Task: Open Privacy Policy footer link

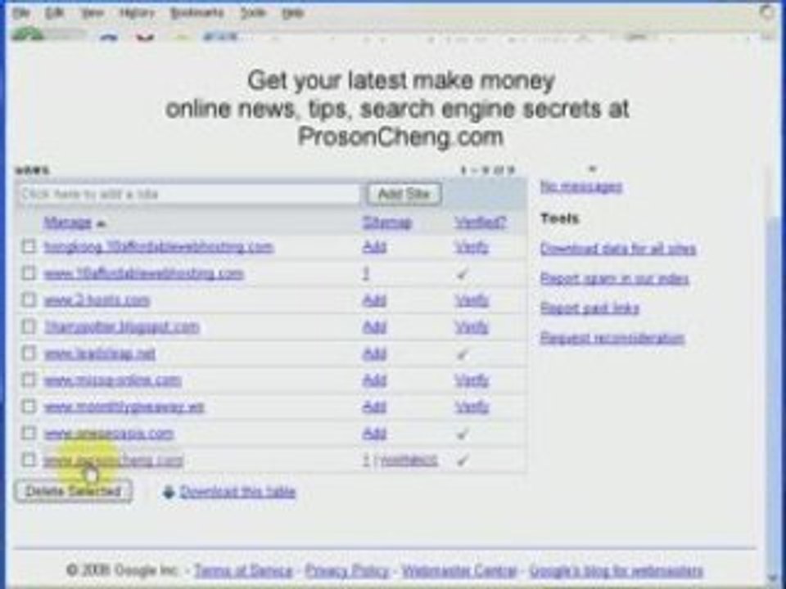Action: (347, 570)
